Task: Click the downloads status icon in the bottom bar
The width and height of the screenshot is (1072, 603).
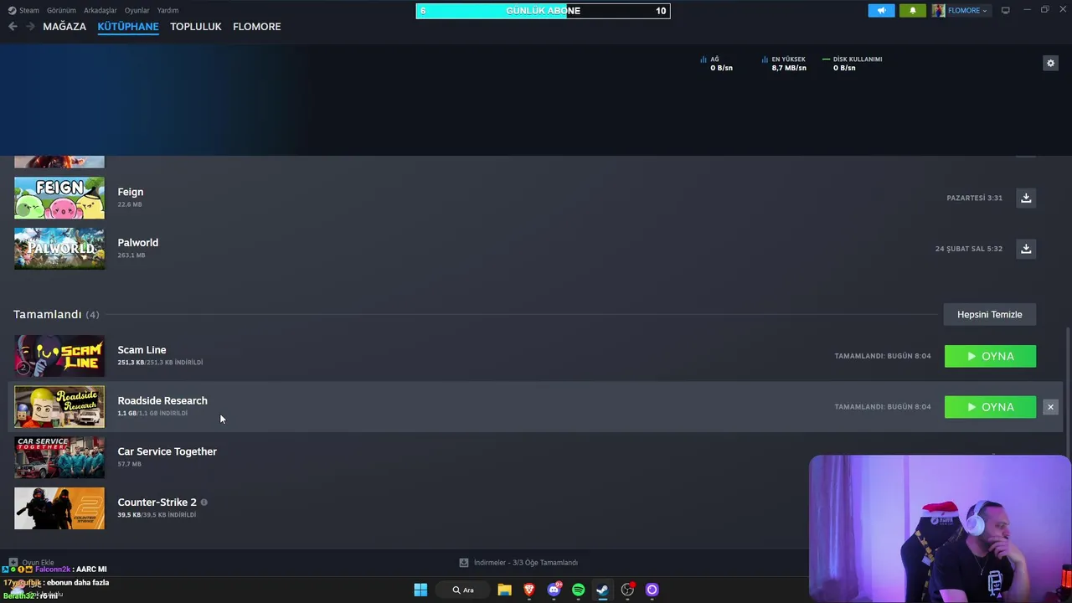Action: coord(464,563)
